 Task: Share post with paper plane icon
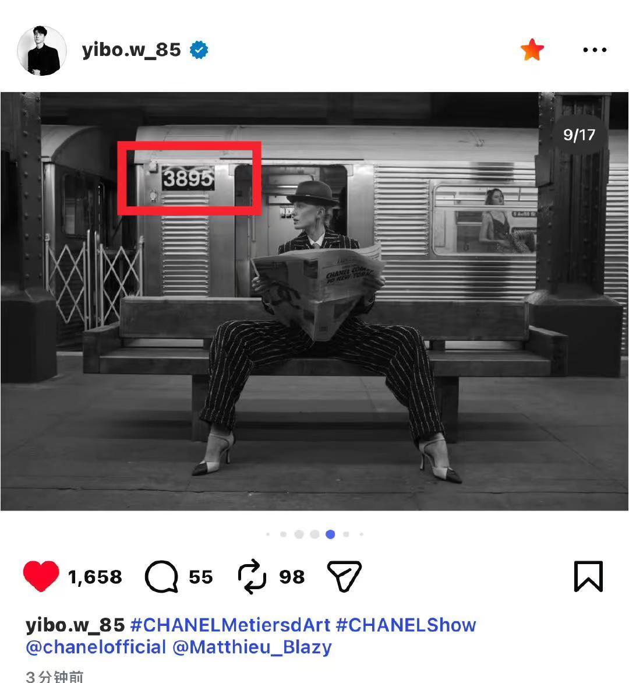click(x=344, y=576)
